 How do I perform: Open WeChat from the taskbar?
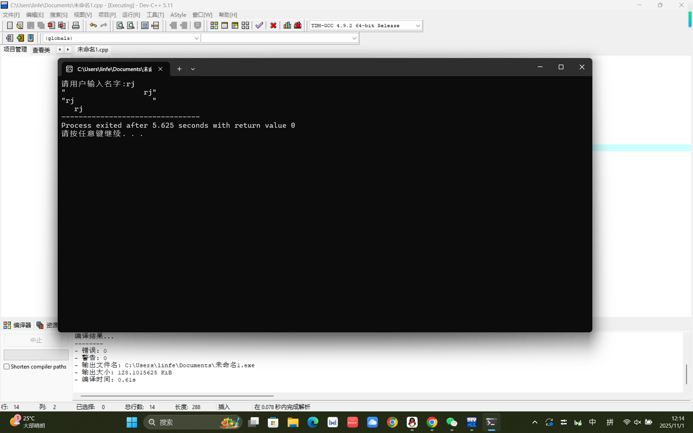pos(452,422)
